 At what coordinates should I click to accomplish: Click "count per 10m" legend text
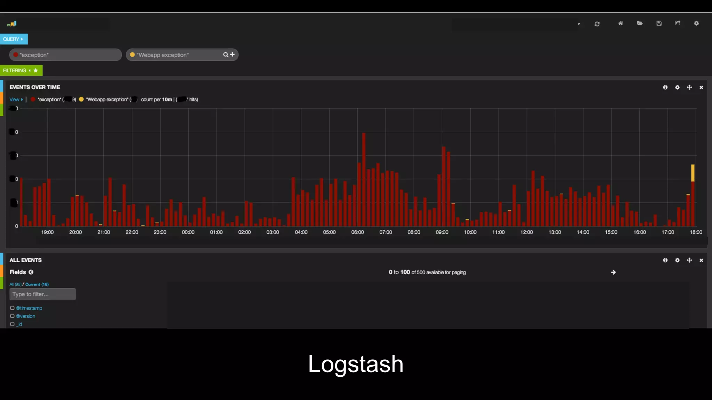click(156, 100)
